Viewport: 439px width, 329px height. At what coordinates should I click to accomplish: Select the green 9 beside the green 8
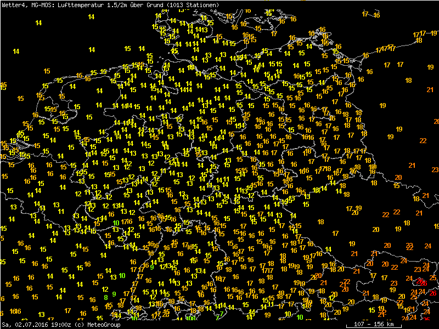114,294
